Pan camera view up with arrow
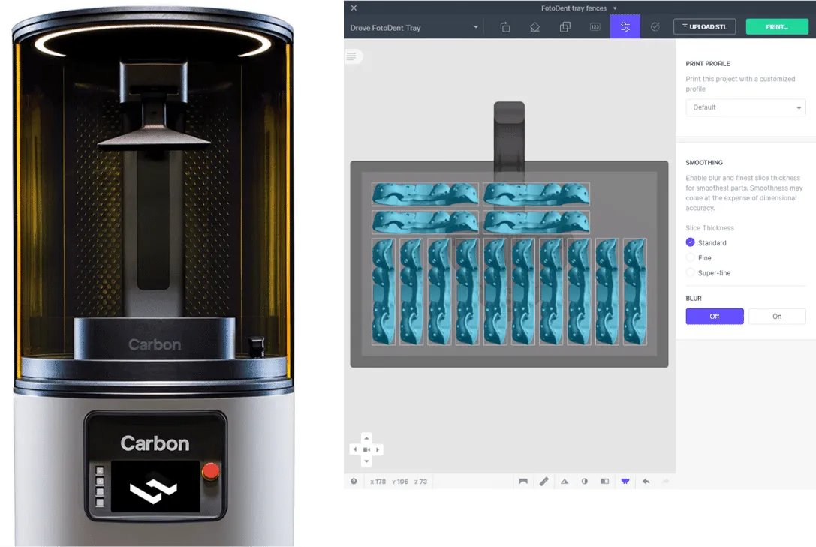Viewport: 816px width, 547px height. [366, 438]
